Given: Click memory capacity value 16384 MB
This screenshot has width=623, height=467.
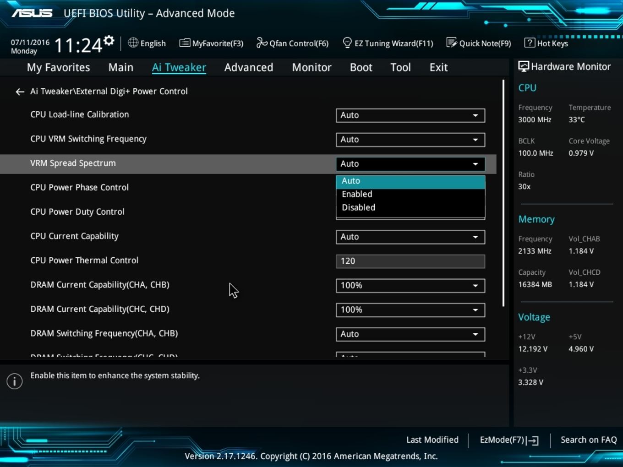Looking at the screenshot, I should click(535, 284).
